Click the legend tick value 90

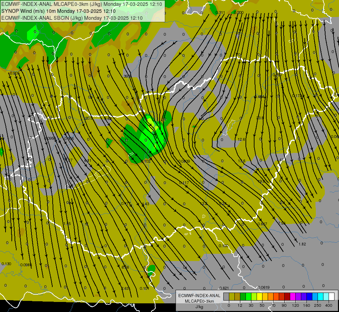coord(284,305)
